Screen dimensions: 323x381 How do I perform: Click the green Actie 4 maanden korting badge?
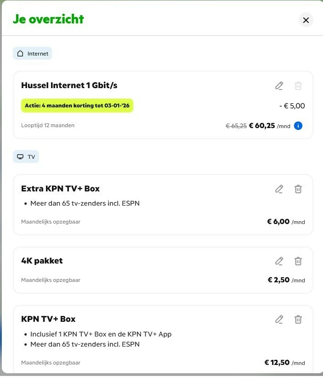(x=77, y=106)
